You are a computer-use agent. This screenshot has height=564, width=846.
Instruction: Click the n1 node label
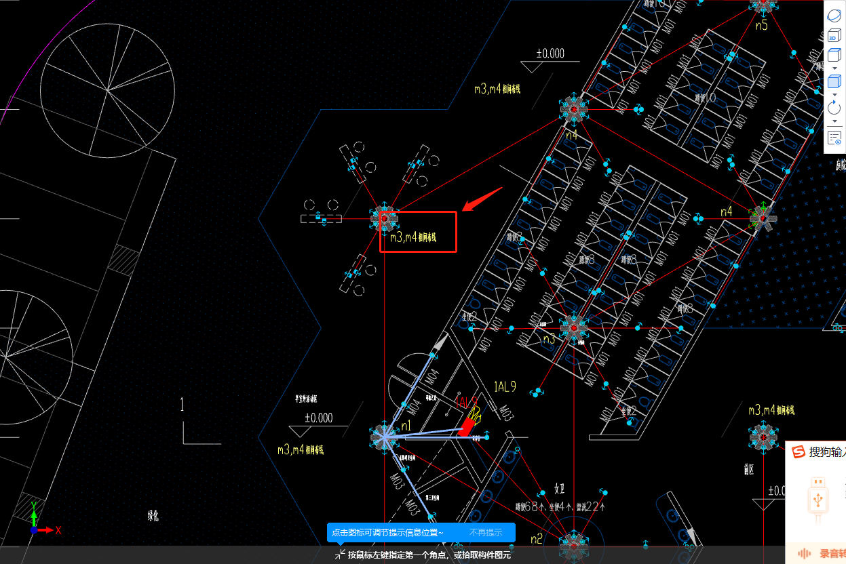click(406, 426)
